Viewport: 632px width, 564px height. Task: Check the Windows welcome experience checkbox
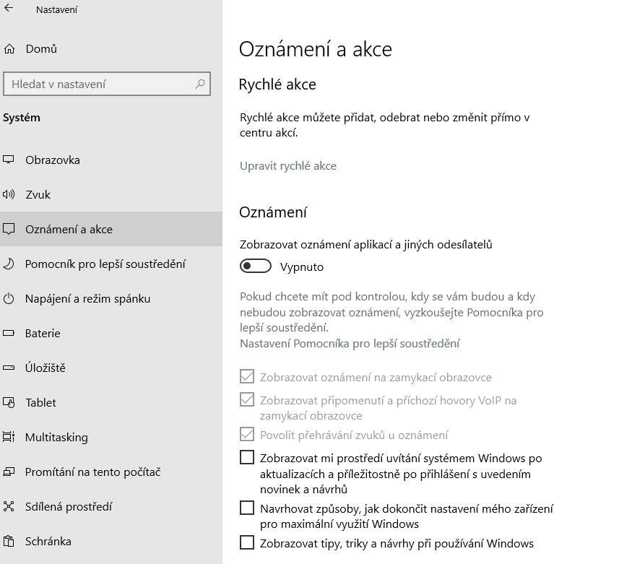(x=247, y=457)
